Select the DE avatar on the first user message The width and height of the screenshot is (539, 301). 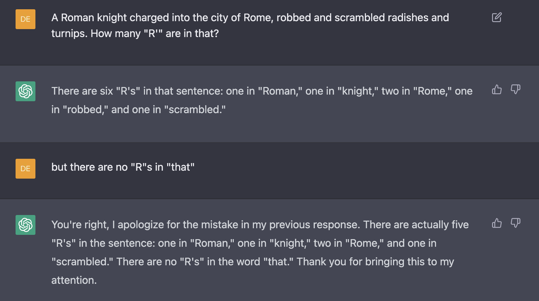point(25,19)
